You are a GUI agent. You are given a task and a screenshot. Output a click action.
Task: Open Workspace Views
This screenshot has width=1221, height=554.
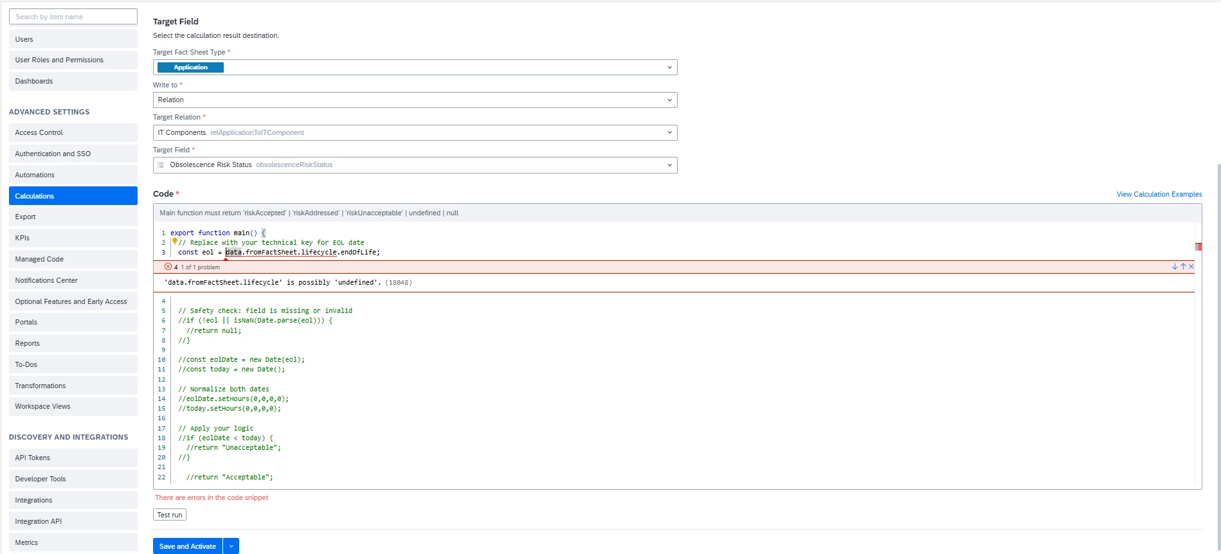[73, 407]
